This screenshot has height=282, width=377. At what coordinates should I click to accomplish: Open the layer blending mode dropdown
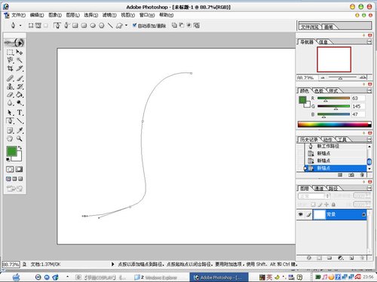pos(313,196)
